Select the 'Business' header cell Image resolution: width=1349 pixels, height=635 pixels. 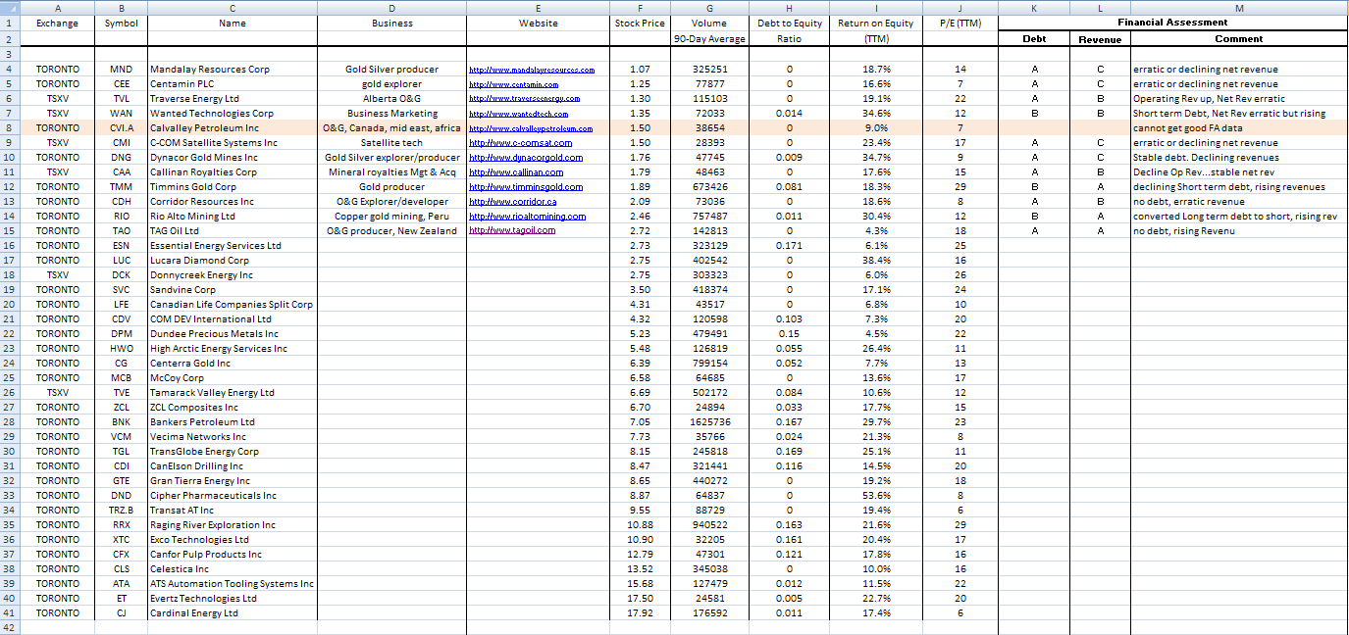click(392, 23)
